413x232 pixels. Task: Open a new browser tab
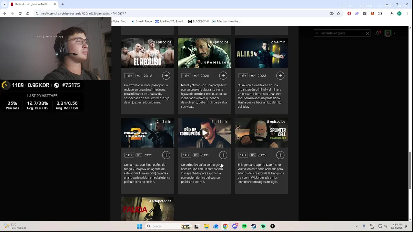pos(63,4)
